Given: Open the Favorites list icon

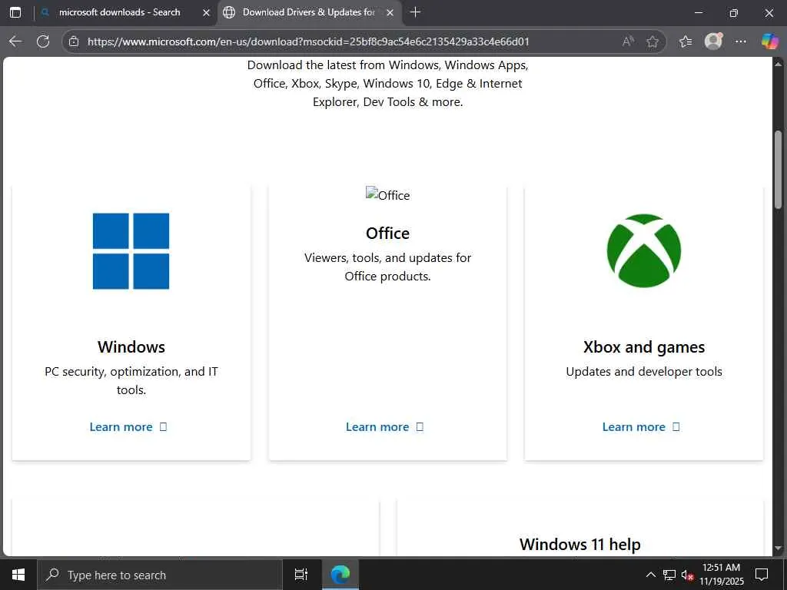Looking at the screenshot, I should 685,41.
